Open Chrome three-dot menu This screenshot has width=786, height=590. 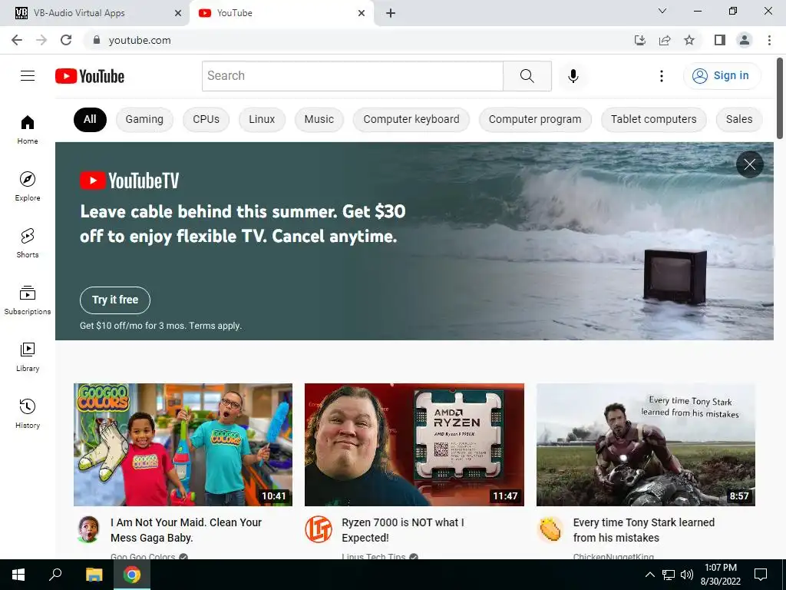point(769,40)
